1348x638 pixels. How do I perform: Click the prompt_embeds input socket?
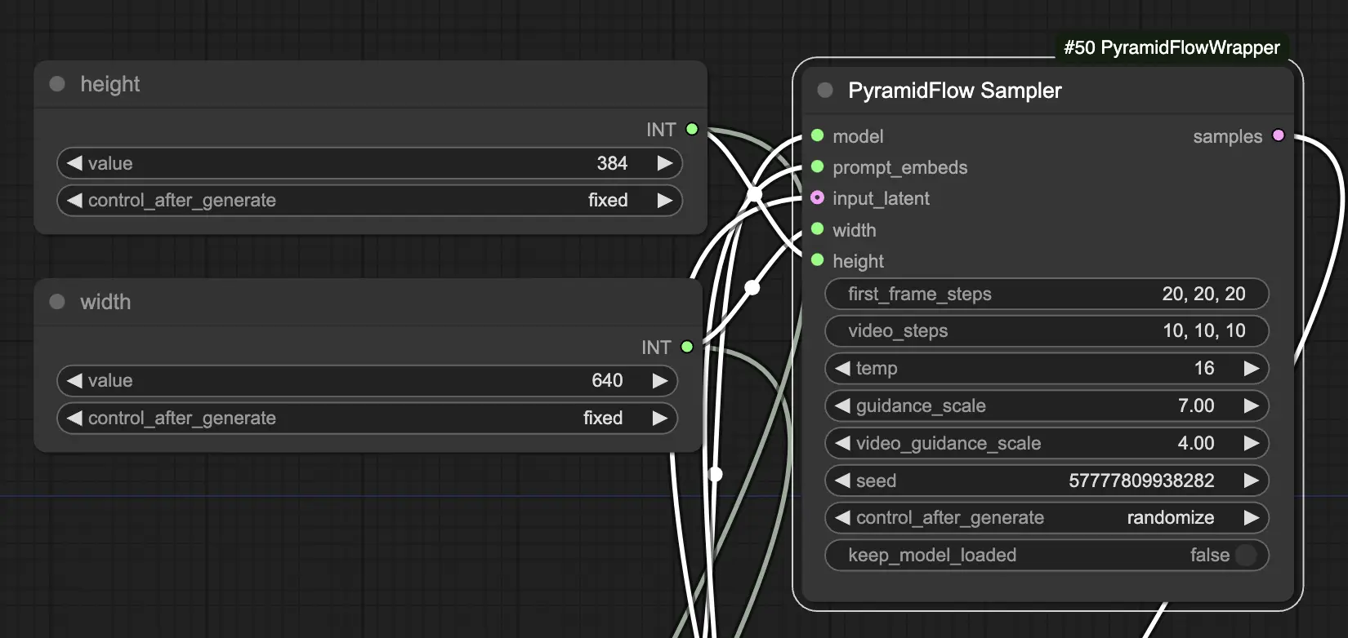817,166
